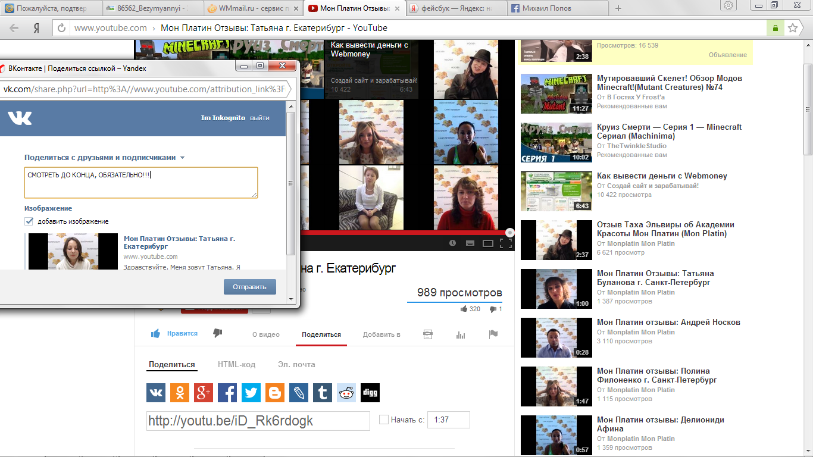Share the video on Google+ icon
This screenshot has width=813, height=457.
pos(204,393)
